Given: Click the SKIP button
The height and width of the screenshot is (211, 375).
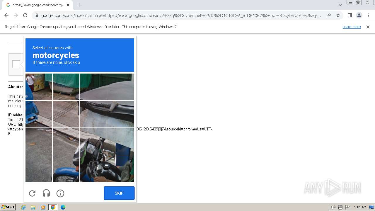Looking at the screenshot, I should coord(119,193).
